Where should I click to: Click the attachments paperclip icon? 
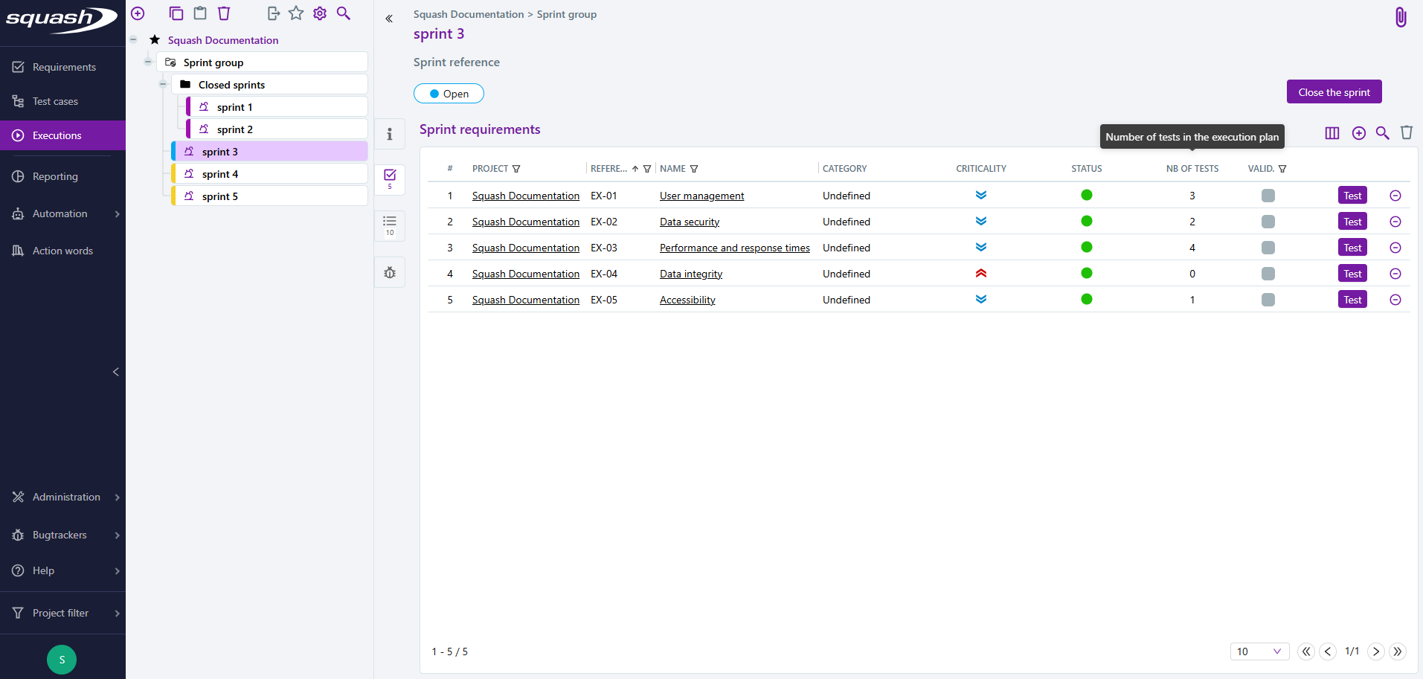1400,17
